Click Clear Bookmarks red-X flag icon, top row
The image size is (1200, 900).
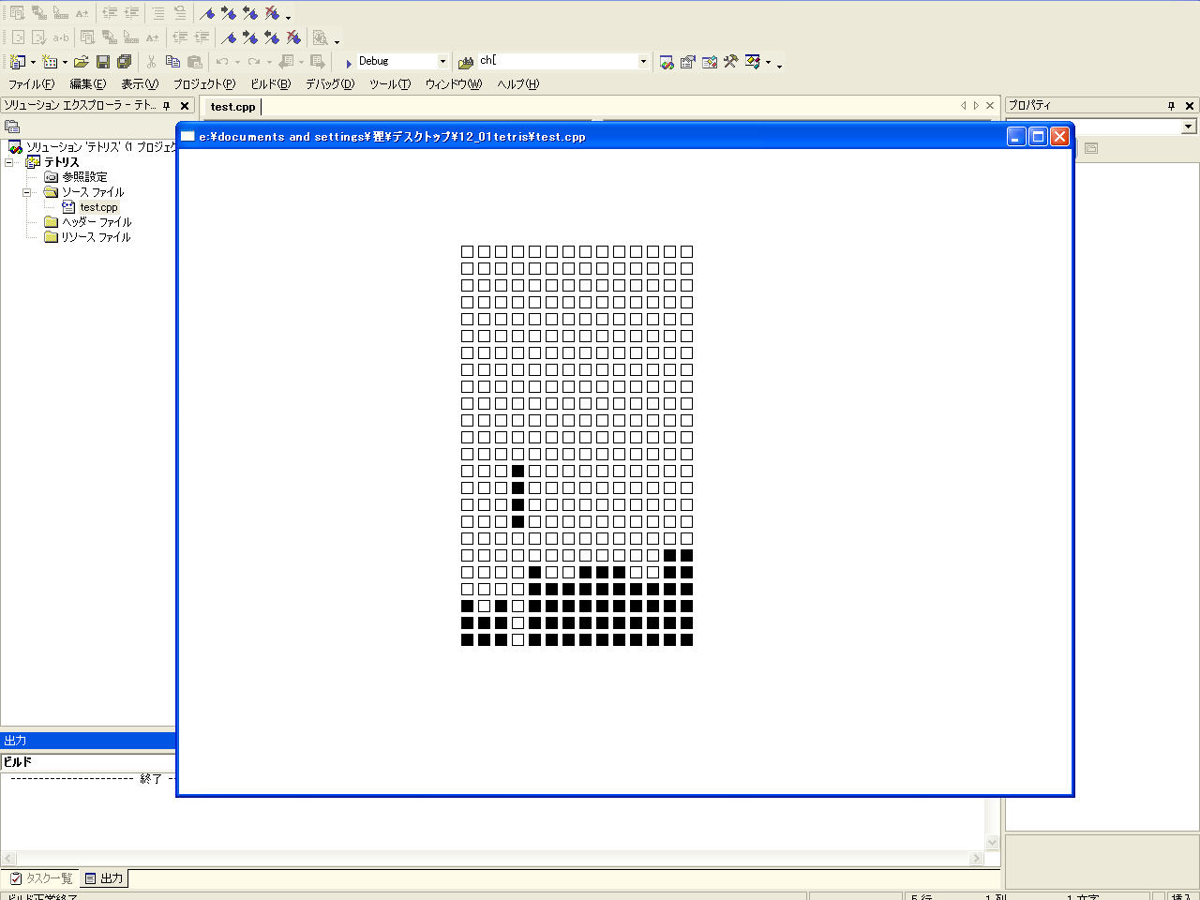[x=272, y=13]
